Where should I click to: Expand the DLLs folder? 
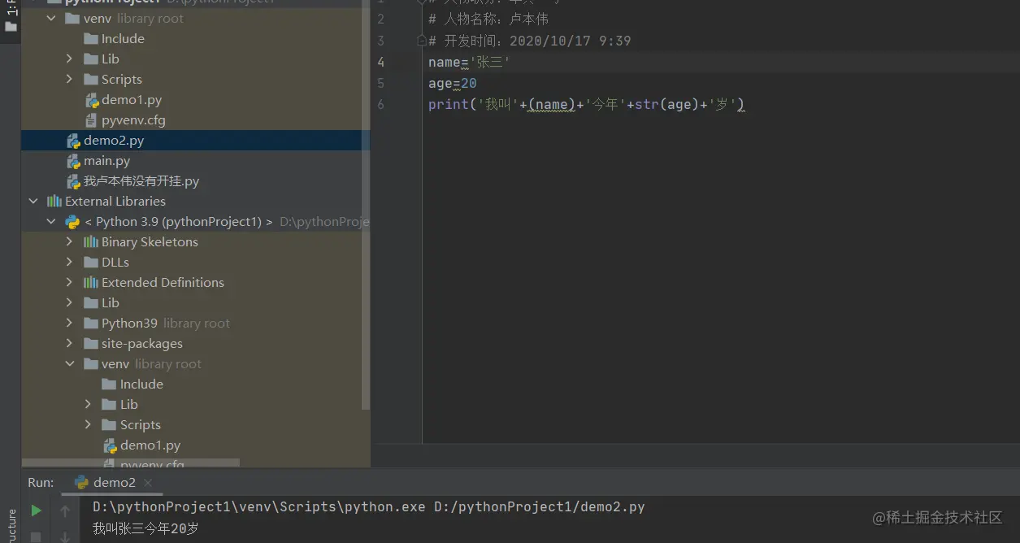(69, 262)
